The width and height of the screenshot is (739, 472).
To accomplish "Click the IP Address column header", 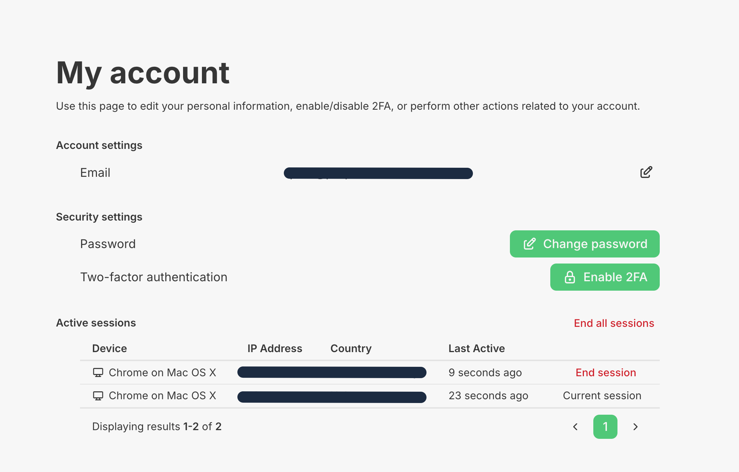I will 275,348.
